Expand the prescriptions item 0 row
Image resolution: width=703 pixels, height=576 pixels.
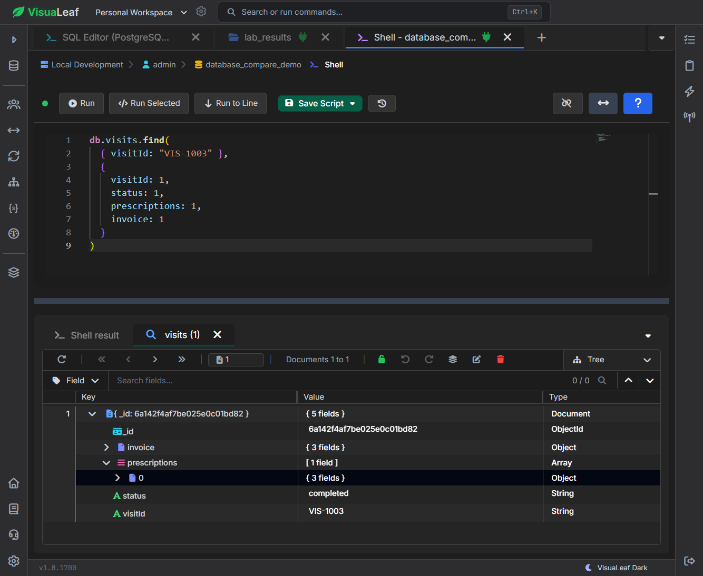(118, 478)
